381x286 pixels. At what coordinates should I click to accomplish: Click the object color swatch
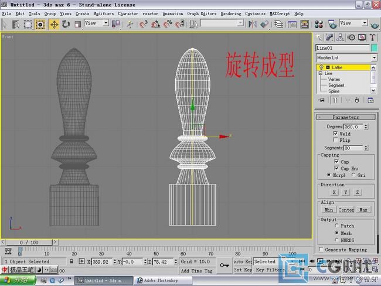click(374, 48)
